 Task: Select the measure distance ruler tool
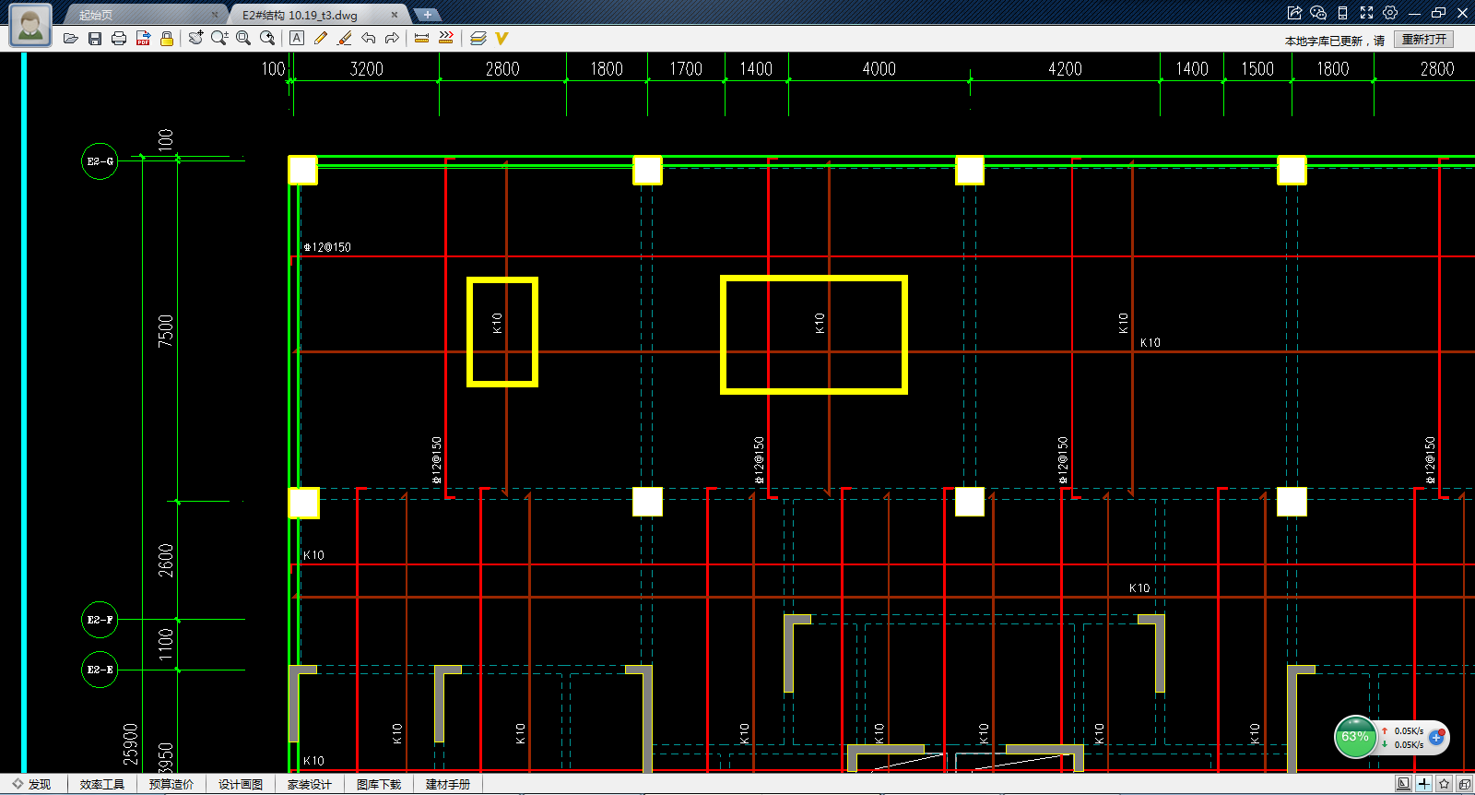coord(422,38)
